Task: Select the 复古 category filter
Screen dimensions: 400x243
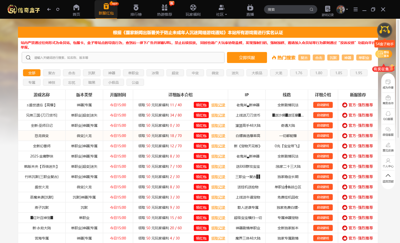Action: click(x=52, y=73)
